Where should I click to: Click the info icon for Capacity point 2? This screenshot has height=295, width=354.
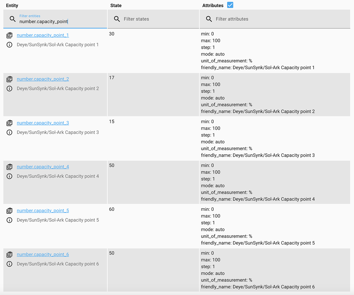pos(9,89)
